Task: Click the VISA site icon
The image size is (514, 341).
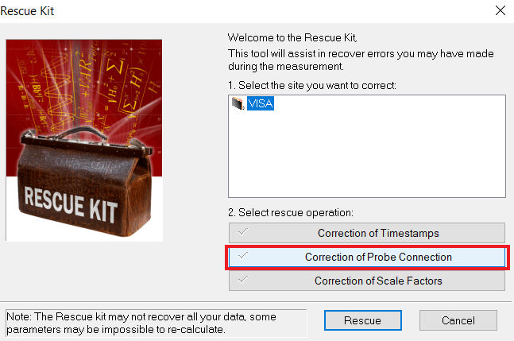Action: (x=238, y=103)
